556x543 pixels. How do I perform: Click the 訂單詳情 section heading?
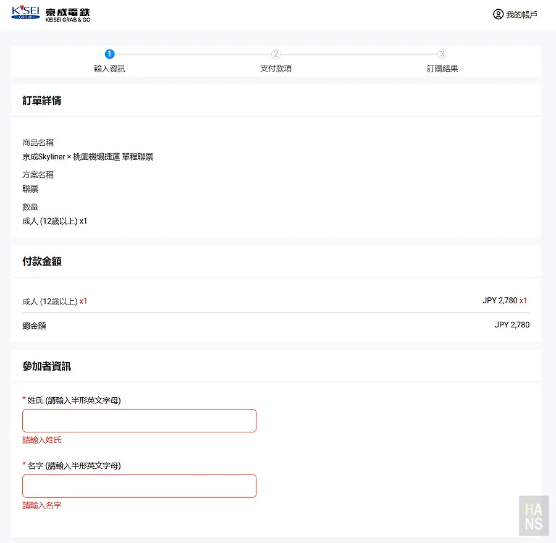[42, 100]
